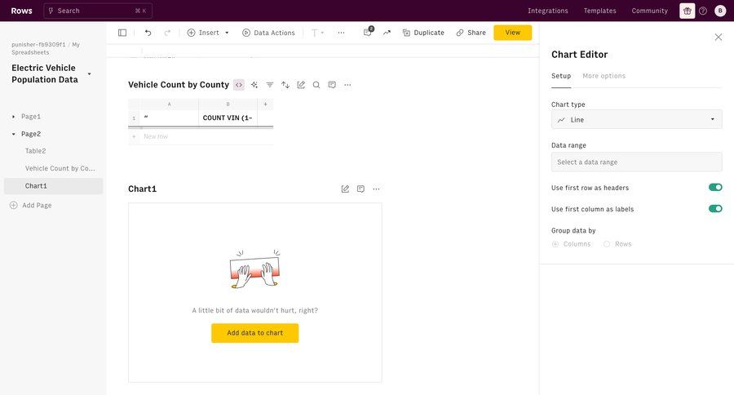The height and width of the screenshot is (395, 734).
Task: Click the Rows logo
Action: click(21, 11)
